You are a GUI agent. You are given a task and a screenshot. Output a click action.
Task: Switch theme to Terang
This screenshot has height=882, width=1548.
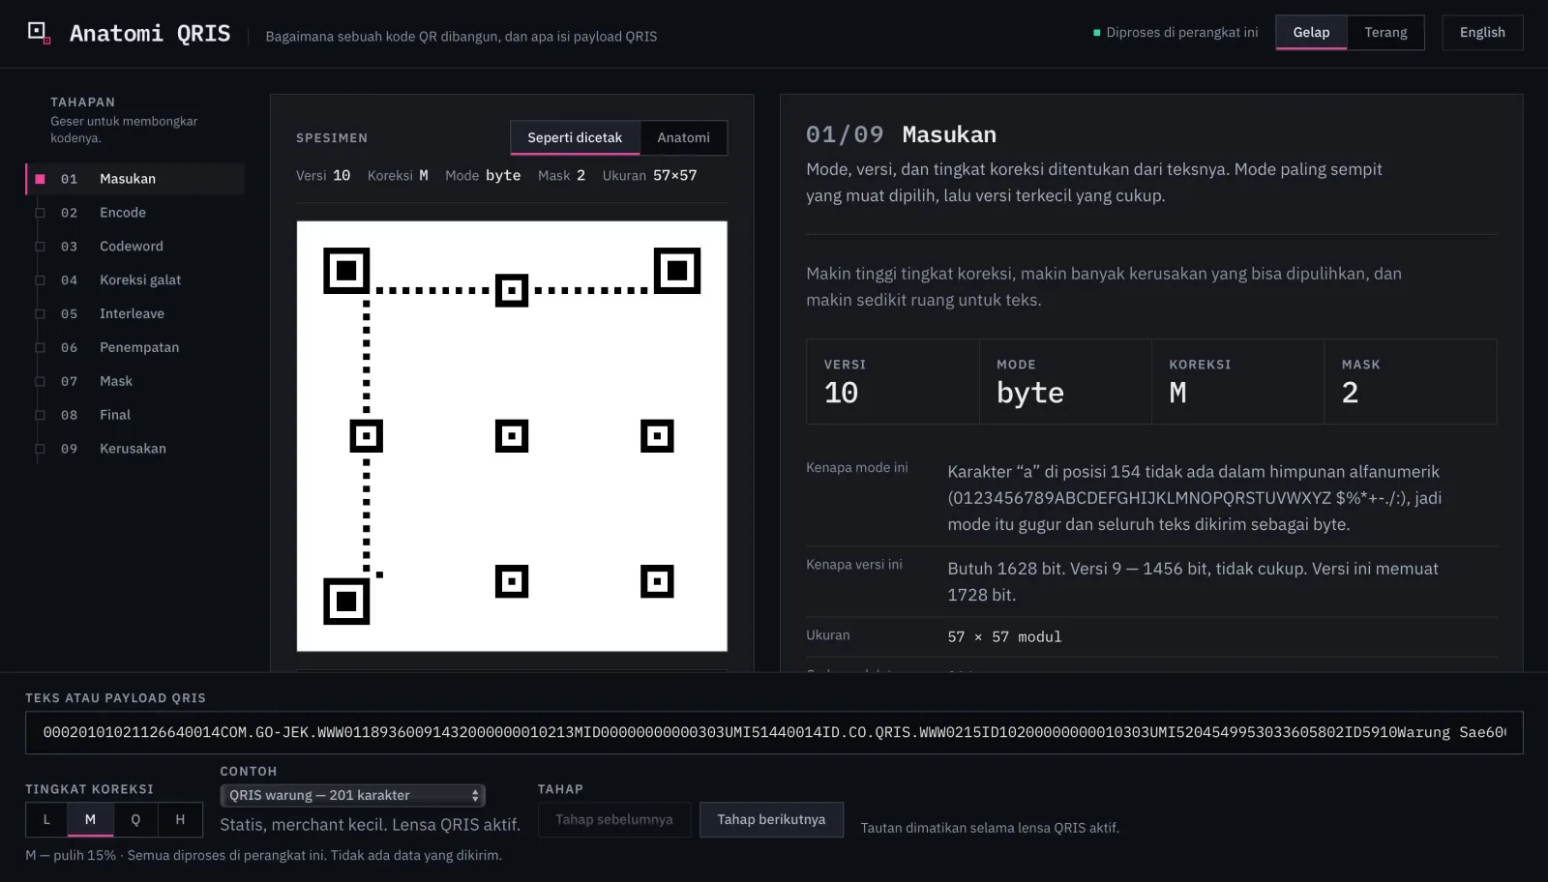pos(1385,32)
